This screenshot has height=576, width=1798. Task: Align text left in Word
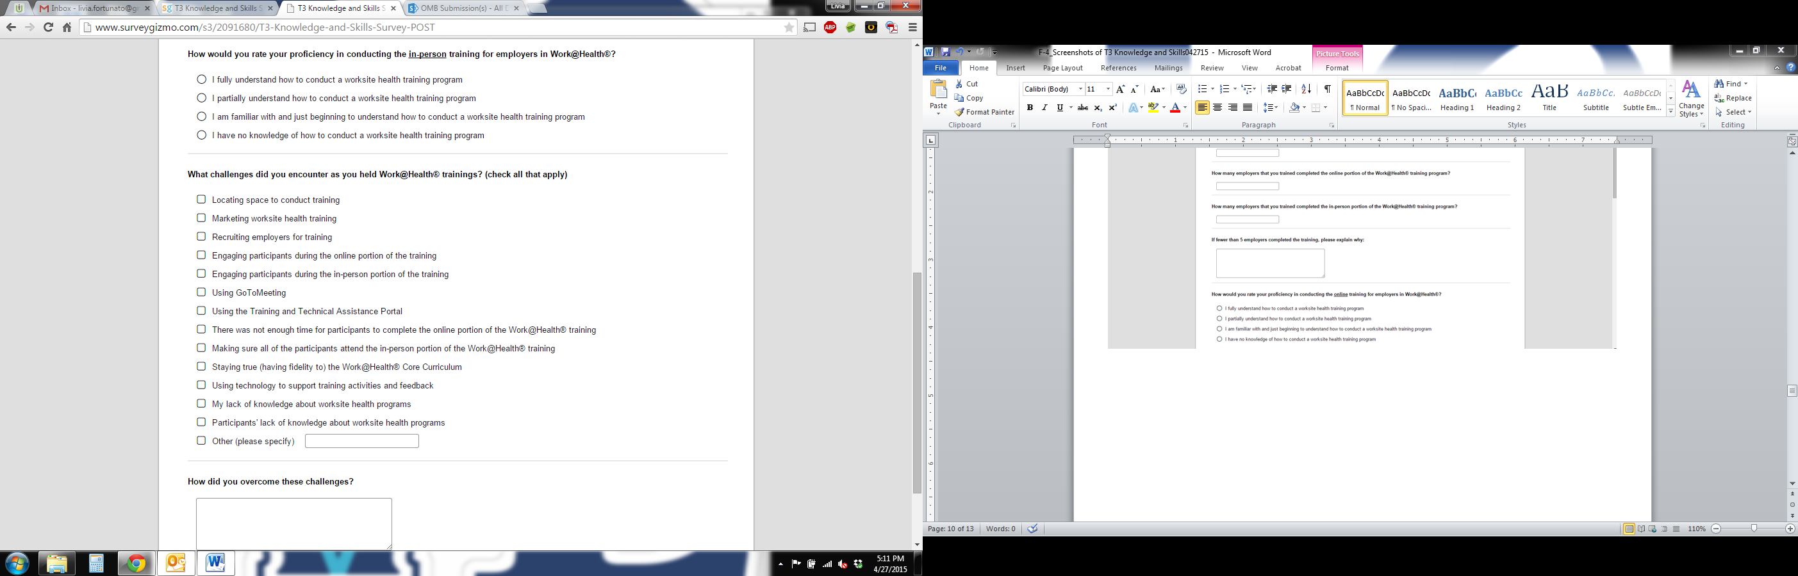tap(1202, 108)
